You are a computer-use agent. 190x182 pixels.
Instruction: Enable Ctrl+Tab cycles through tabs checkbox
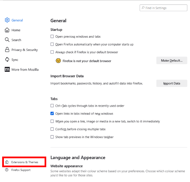pyautogui.click(x=52, y=106)
